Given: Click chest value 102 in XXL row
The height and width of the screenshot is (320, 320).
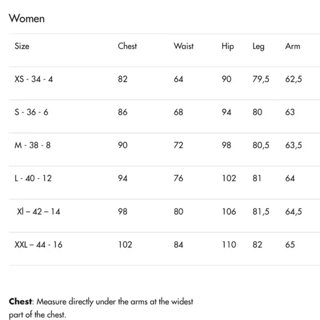Looking at the screenshot, I should [x=125, y=244].
